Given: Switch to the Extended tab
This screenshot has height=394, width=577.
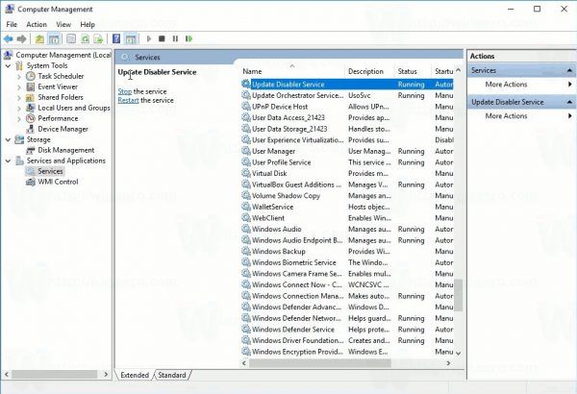Looking at the screenshot, I should (x=135, y=375).
